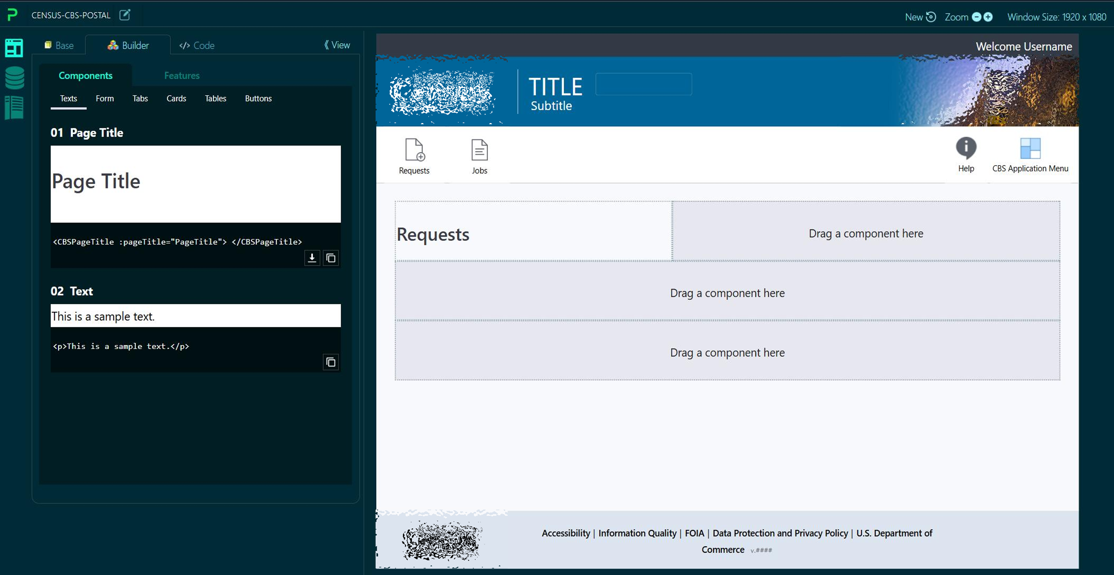Click the sample text component preview
Viewport: 1114px width, 575px height.
[196, 316]
